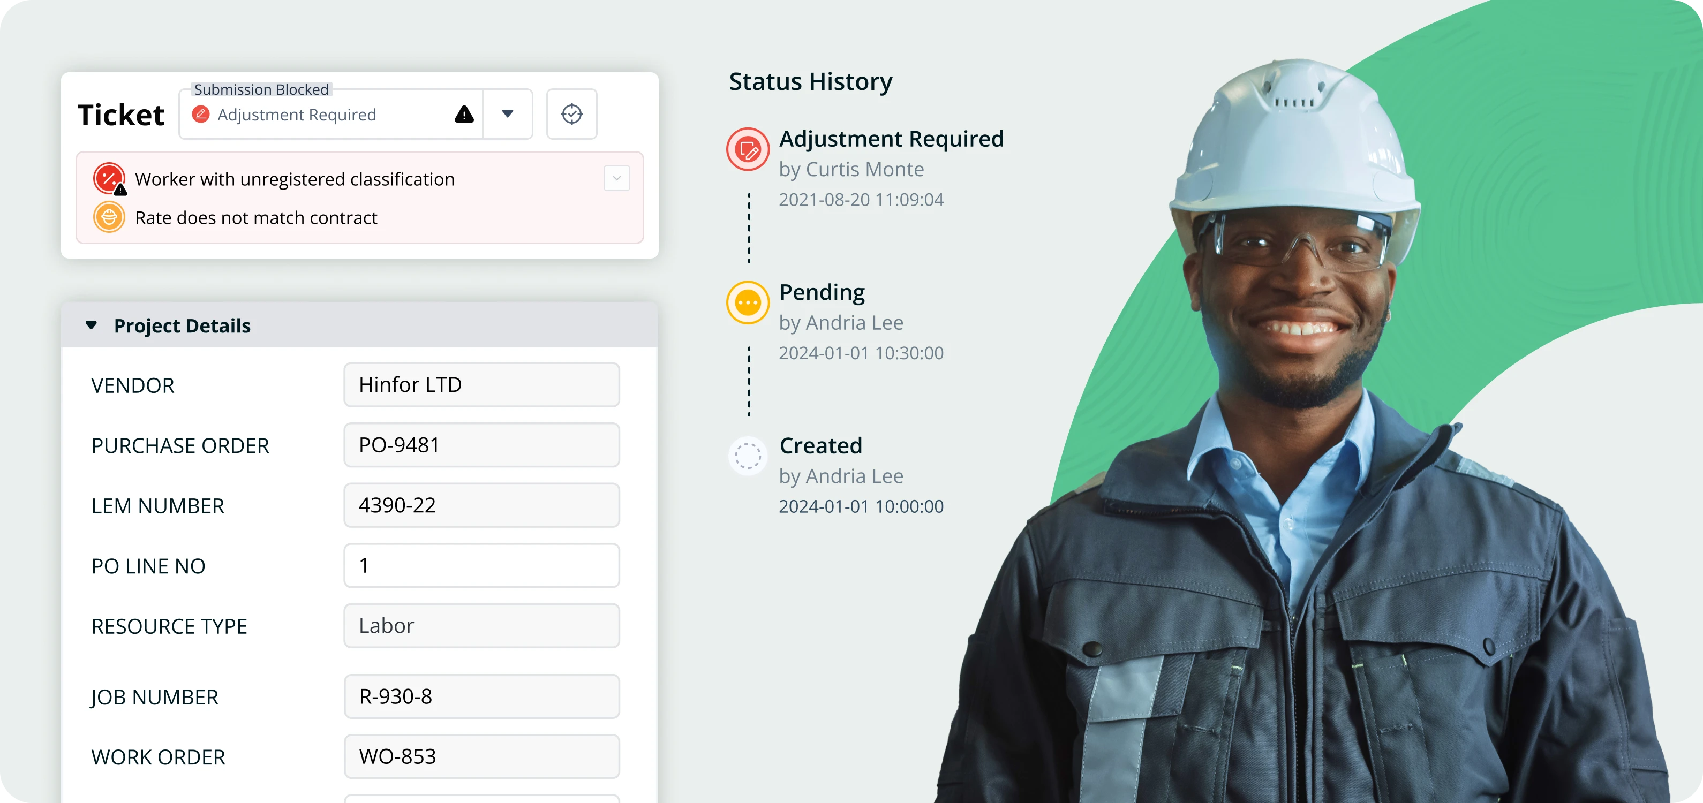Click the Vendor field Hinfor LTD
The height and width of the screenshot is (803, 1703).
481,385
